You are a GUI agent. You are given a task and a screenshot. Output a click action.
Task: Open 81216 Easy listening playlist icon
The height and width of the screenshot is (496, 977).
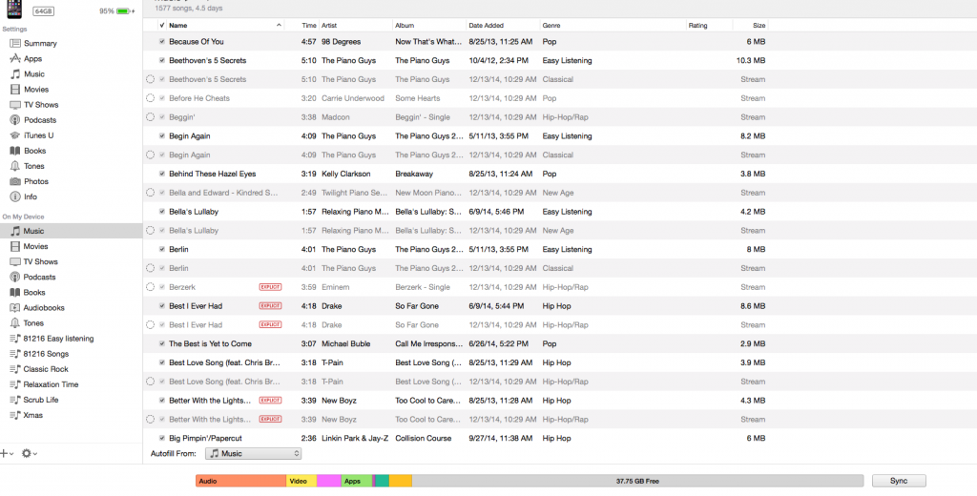tap(15, 339)
